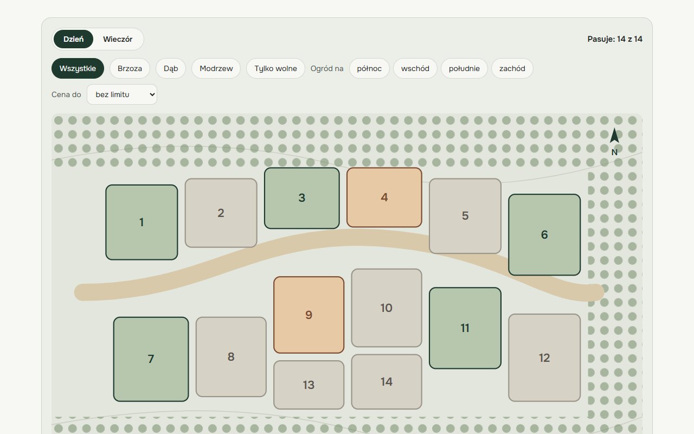This screenshot has height=434, width=694.
Task: Choose plot 10 on the map
Action: click(x=387, y=308)
